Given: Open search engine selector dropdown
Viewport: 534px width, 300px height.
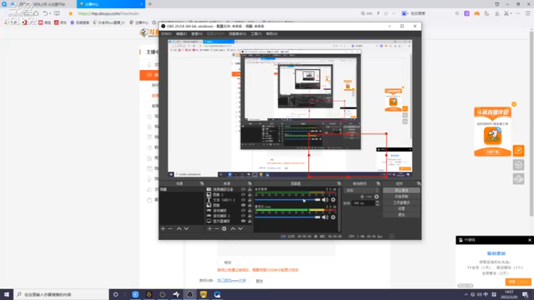Looking at the screenshot, I should click(405, 13).
